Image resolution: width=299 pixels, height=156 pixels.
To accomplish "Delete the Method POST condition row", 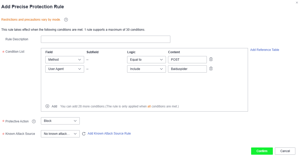I will pyautogui.click(x=211, y=59).
